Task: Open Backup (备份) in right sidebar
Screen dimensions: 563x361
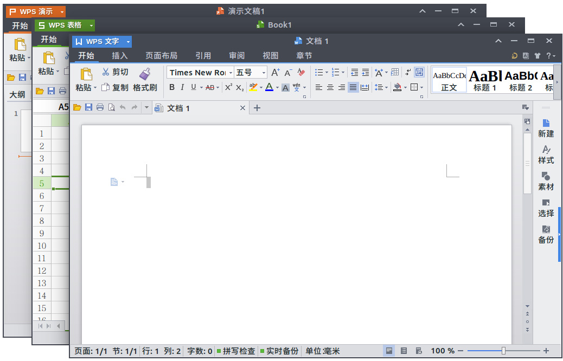Action: point(546,235)
